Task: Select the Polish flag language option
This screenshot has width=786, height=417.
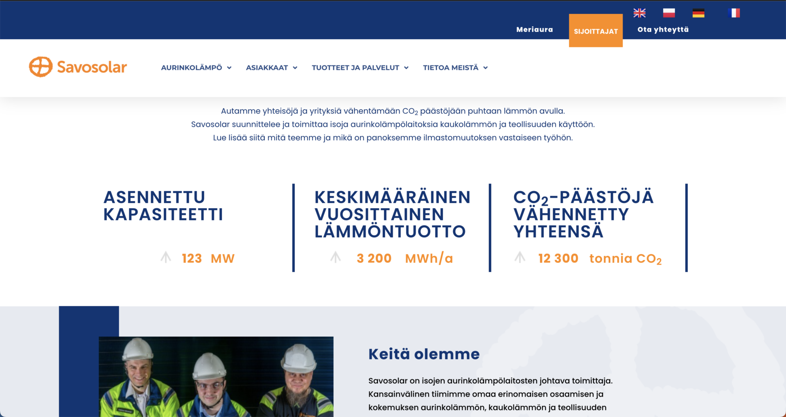Action: [669, 13]
